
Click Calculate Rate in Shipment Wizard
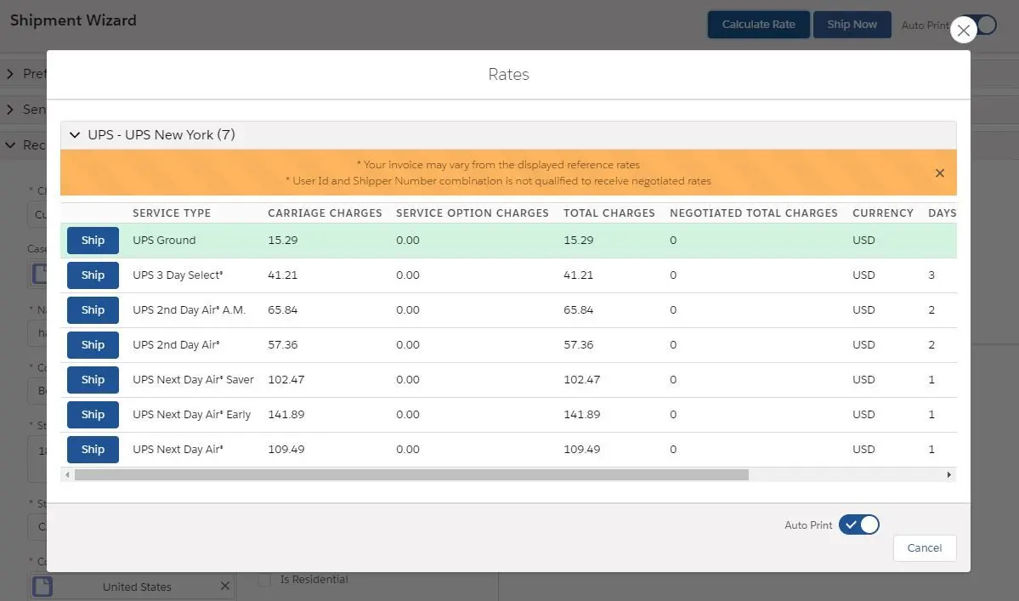point(758,25)
